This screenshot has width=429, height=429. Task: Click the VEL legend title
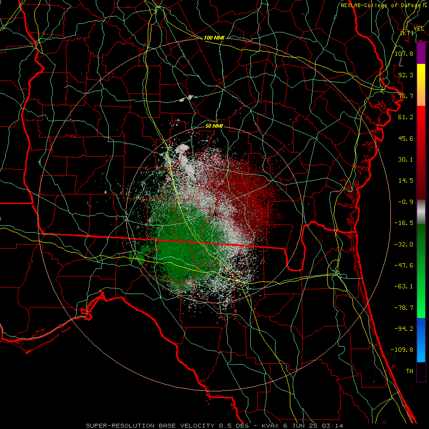pos(419,29)
